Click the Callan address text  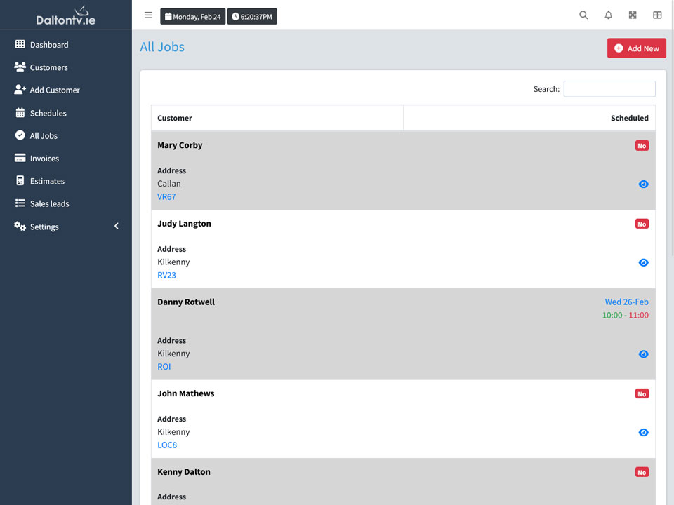169,184
